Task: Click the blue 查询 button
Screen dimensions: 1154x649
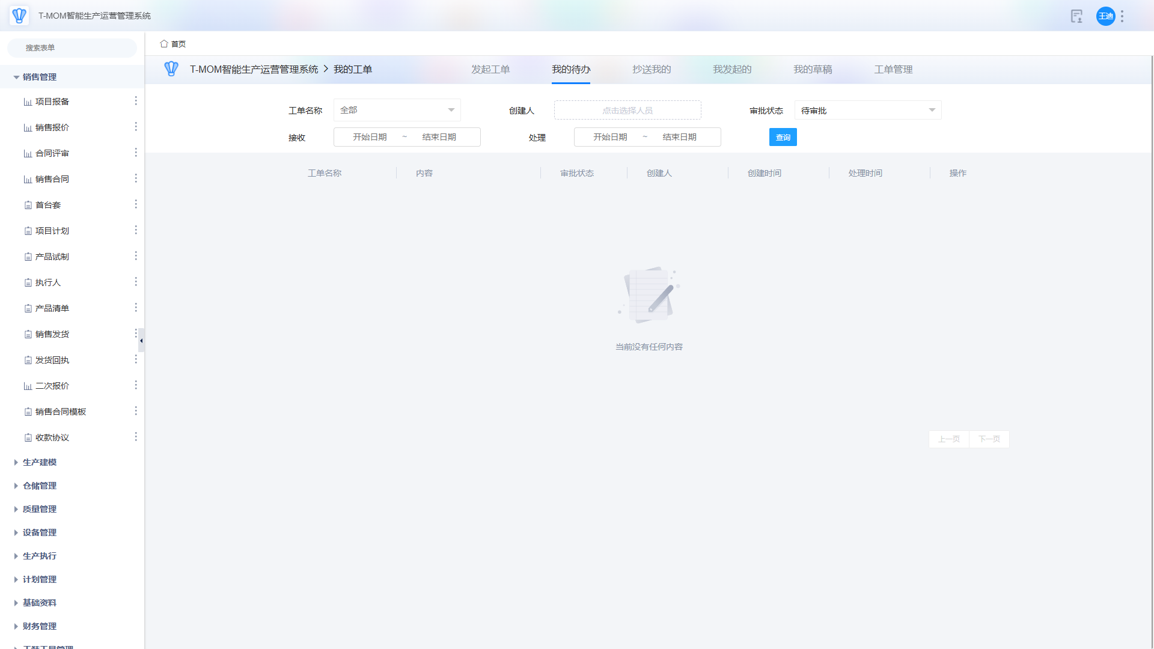Action: pyautogui.click(x=783, y=137)
